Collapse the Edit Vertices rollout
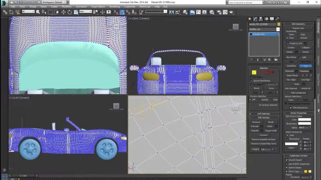 click(264, 117)
